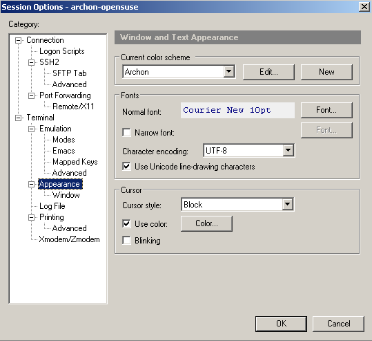Select the SSH2 category
372x341 pixels.
point(49,62)
